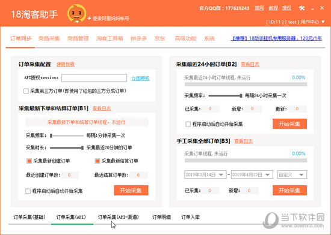Open start date 2019年3月14日 dropdown

tap(205, 174)
